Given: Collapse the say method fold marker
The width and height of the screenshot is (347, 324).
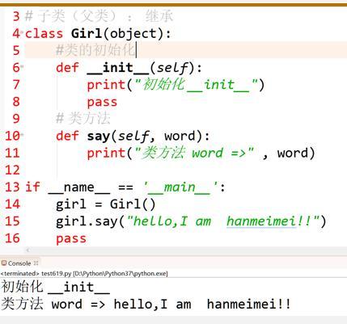Looking at the screenshot, I should (22, 134).
